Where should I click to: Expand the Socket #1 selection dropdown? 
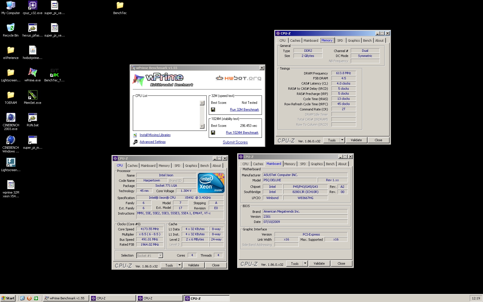point(160,255)
